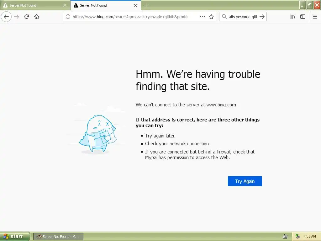Click the Try Again button

[x=245, y=181]
